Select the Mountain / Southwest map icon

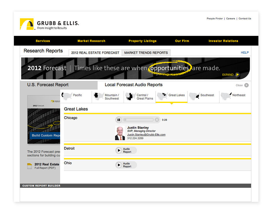click(x=99, y=96)
